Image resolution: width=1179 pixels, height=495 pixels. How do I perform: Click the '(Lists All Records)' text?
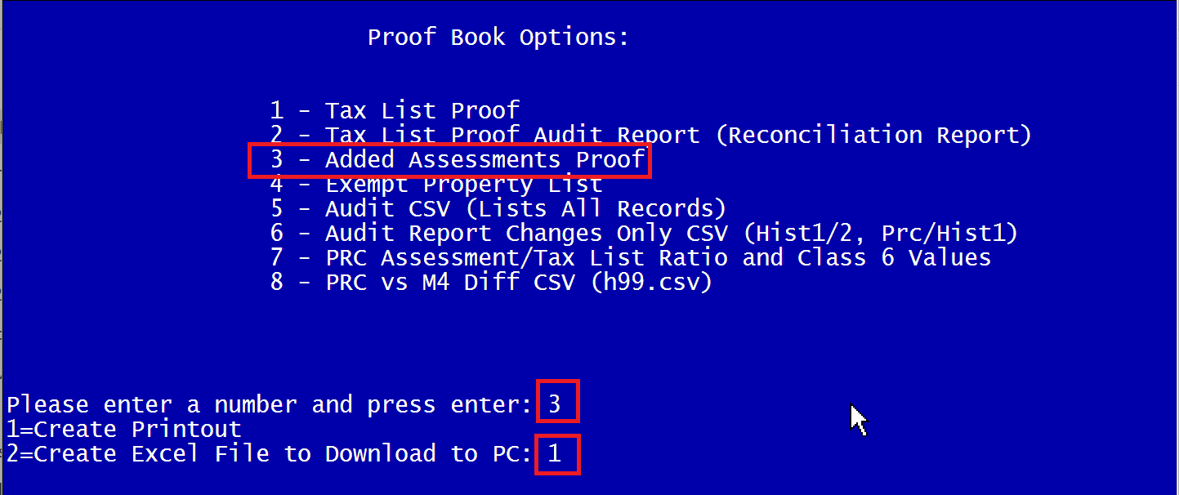[595, 209]
